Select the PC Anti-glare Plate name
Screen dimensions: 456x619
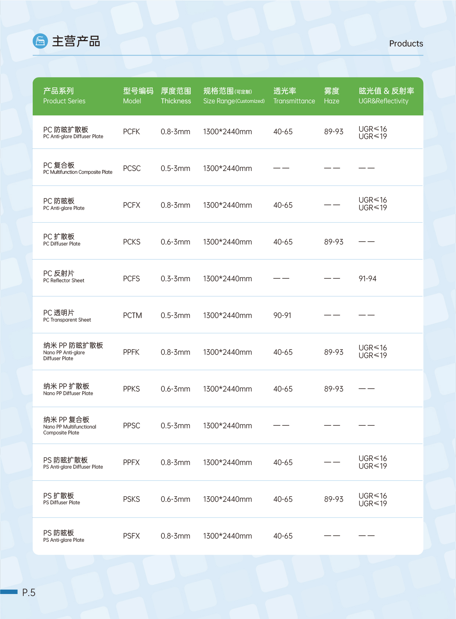point(64,204)
